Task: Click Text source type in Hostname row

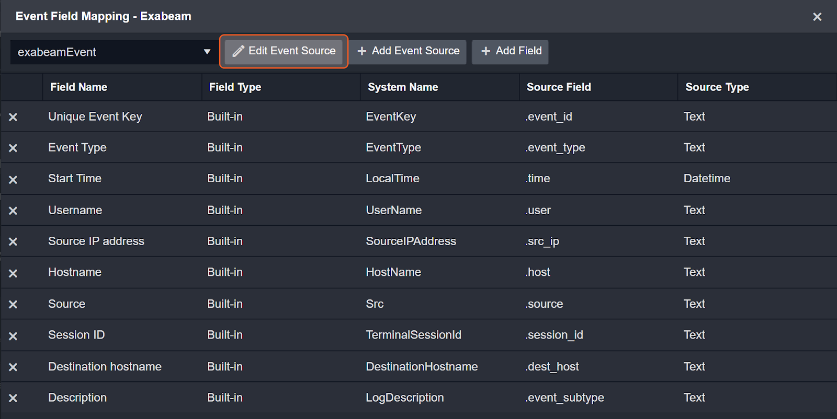Action: (694, 272)
